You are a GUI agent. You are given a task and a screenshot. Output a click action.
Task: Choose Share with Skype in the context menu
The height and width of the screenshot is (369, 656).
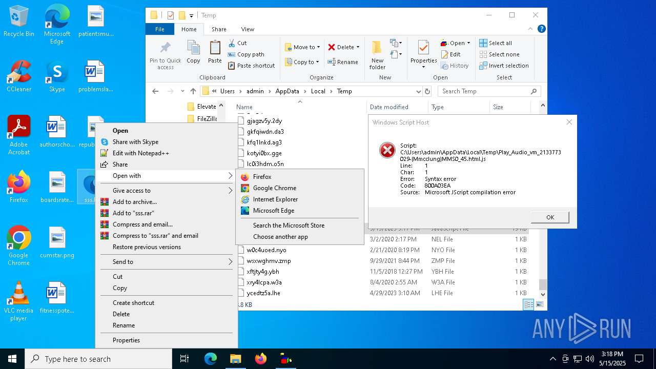[x=167, y=142]
